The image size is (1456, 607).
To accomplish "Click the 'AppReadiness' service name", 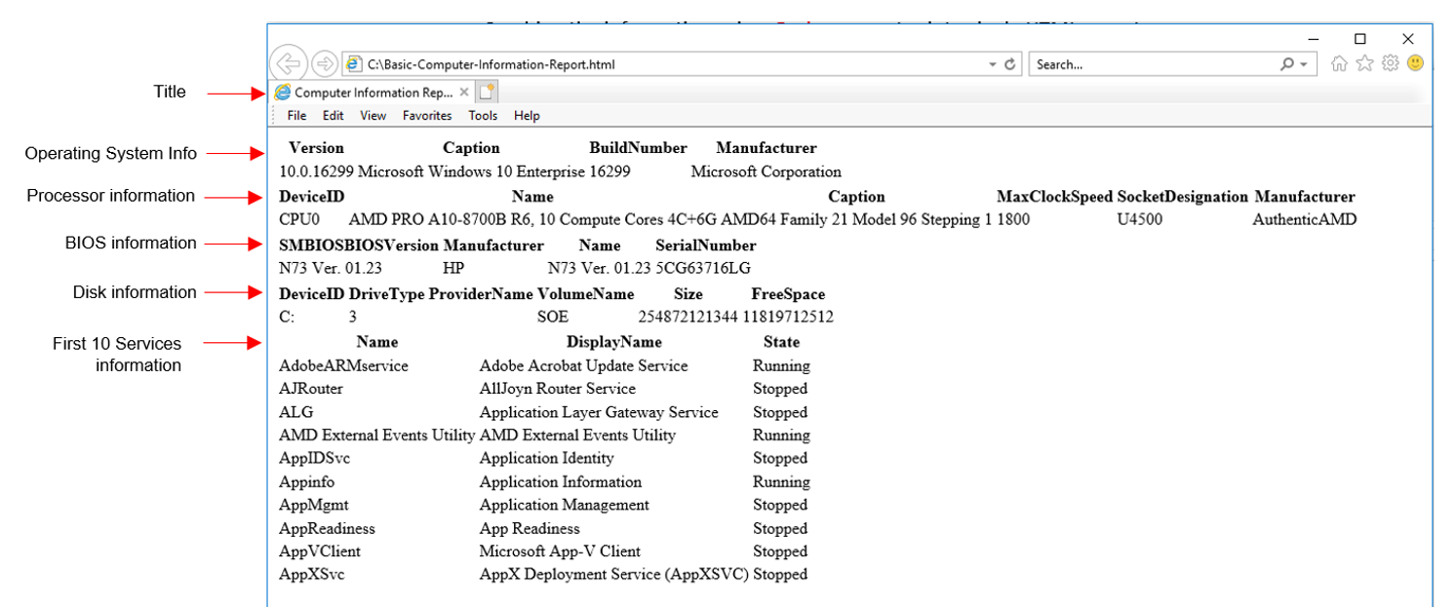I will pos(327,529).
